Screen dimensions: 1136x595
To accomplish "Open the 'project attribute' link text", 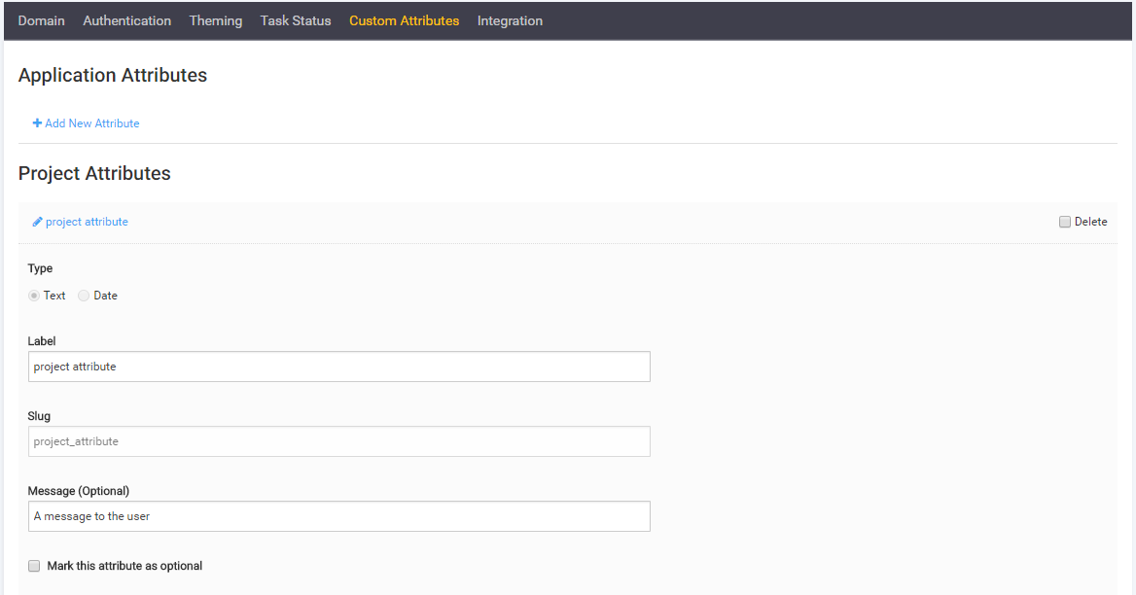I will click(x=87, y=222).
